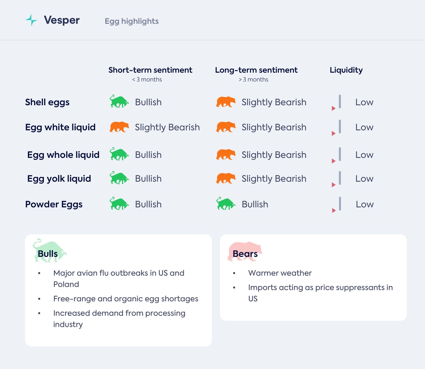Click Egg yolk liquid long-term bear icon

click(226, 178)
